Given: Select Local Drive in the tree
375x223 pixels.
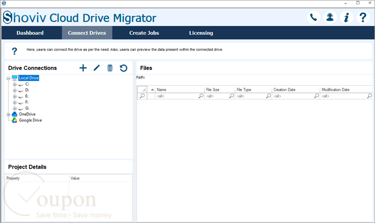Looking at the screenshot, I should 29,78.
